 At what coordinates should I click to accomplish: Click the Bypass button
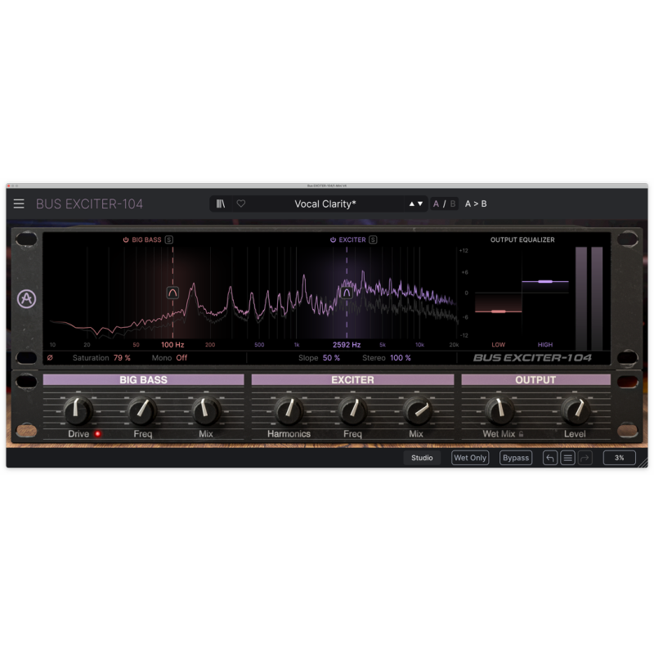click(516, 458)
